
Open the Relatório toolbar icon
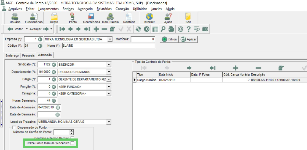point(129,18)
